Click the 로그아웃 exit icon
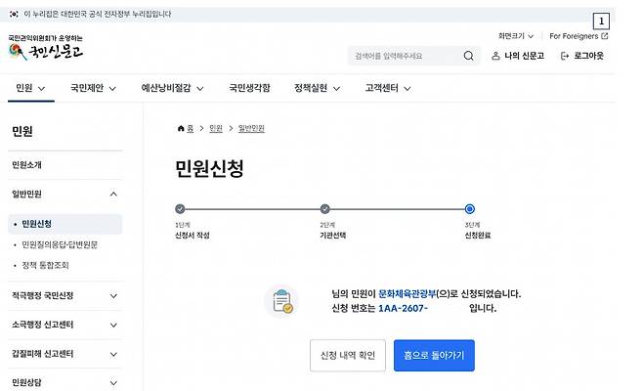 point(565,56)
